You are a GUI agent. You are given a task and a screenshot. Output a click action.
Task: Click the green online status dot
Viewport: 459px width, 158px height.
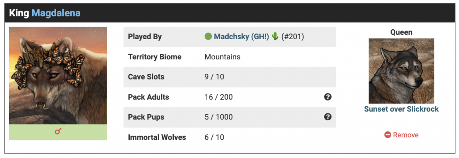click(x=208, y=37)
